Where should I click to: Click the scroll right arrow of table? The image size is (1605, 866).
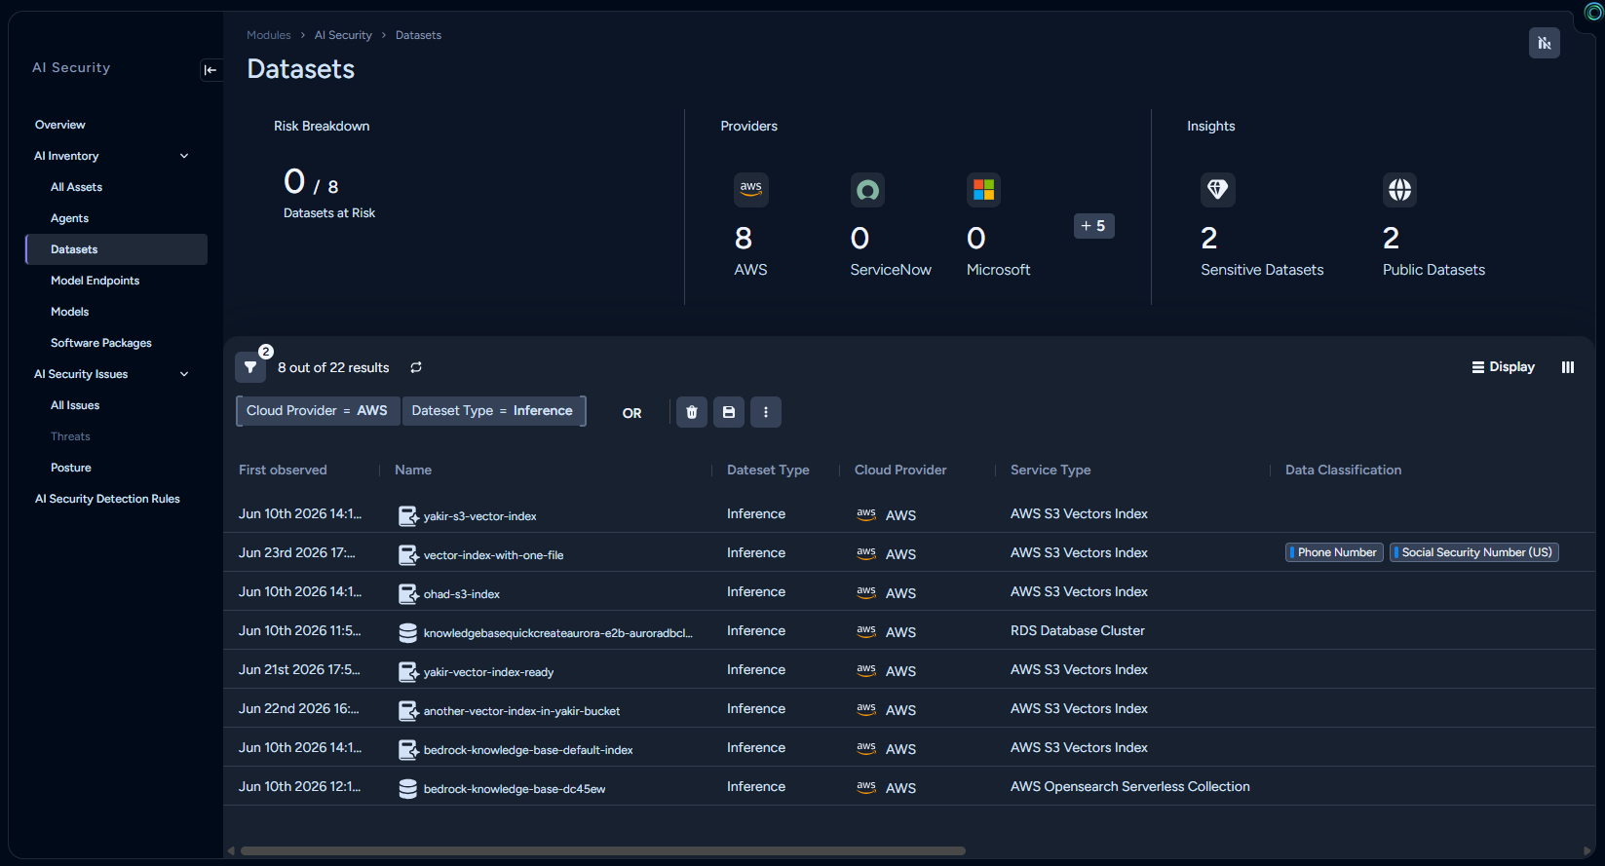point(1587,850)
